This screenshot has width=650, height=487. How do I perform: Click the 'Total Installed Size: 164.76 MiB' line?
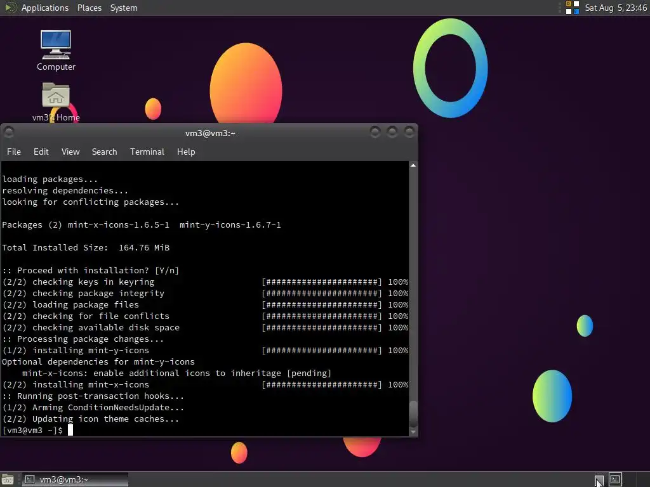[86, 248]
